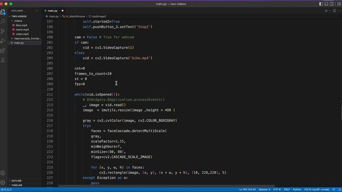Open the Manage gear in activity bar
The height and width of the screenshot is (192, 342).
click(x=3, y=182)
